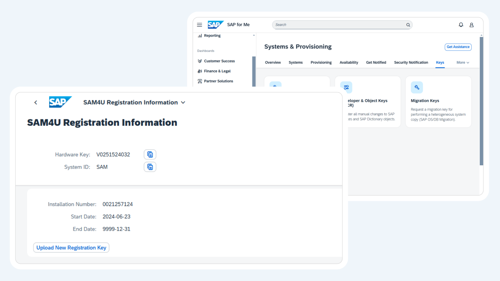Switch to the Systems tab
Viewport: 500px width, 281px height.
(x=296, y=62)
